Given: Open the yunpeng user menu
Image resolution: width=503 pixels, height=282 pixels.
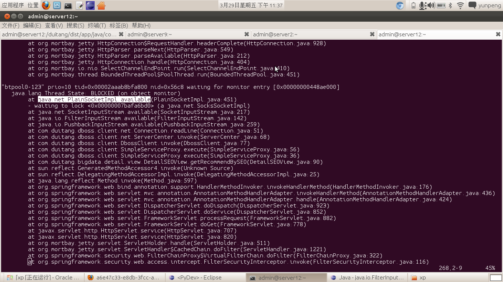Looking at the screenshot, I should click(490, 6).
